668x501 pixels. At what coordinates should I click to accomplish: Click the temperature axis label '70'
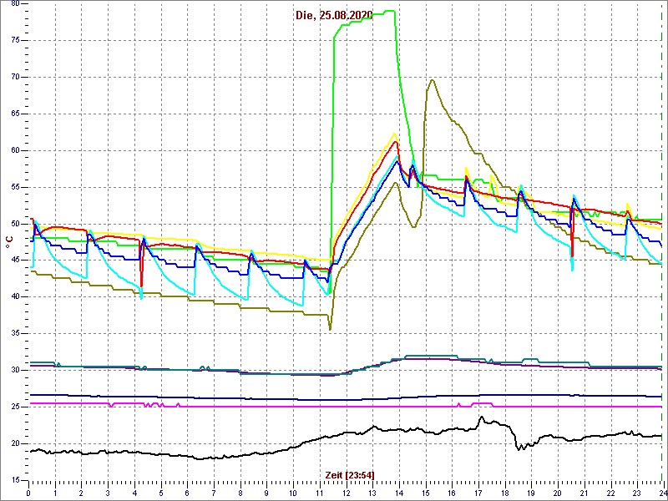coord(14,77)
